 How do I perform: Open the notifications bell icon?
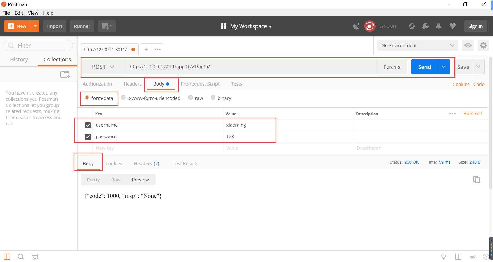pyautogui.click(x=438, y=26)
